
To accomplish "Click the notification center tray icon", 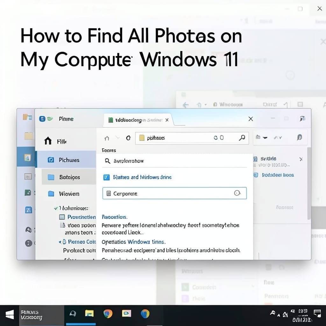I will (x=317, y=313).
